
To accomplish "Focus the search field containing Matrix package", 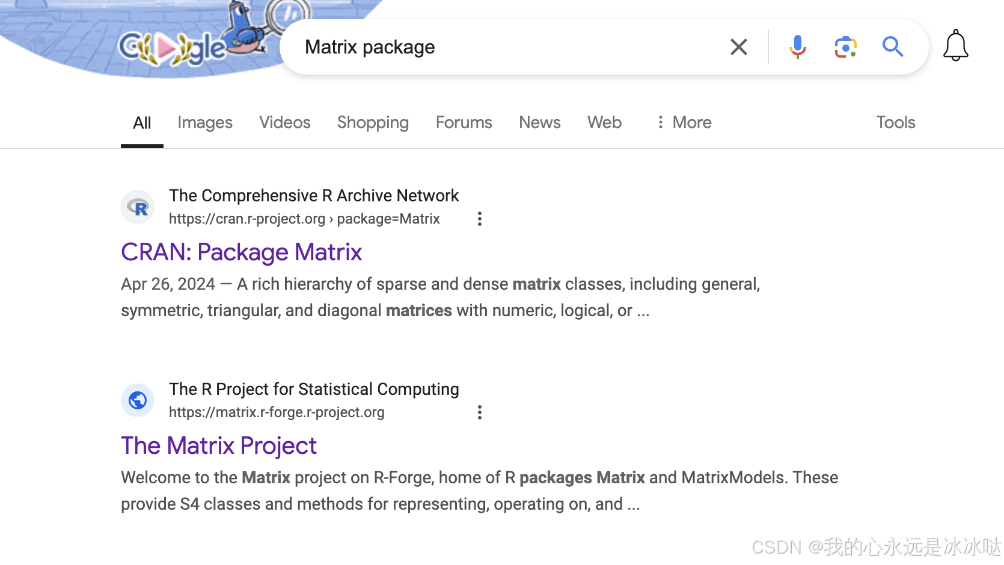I will [x=511, y=47].
